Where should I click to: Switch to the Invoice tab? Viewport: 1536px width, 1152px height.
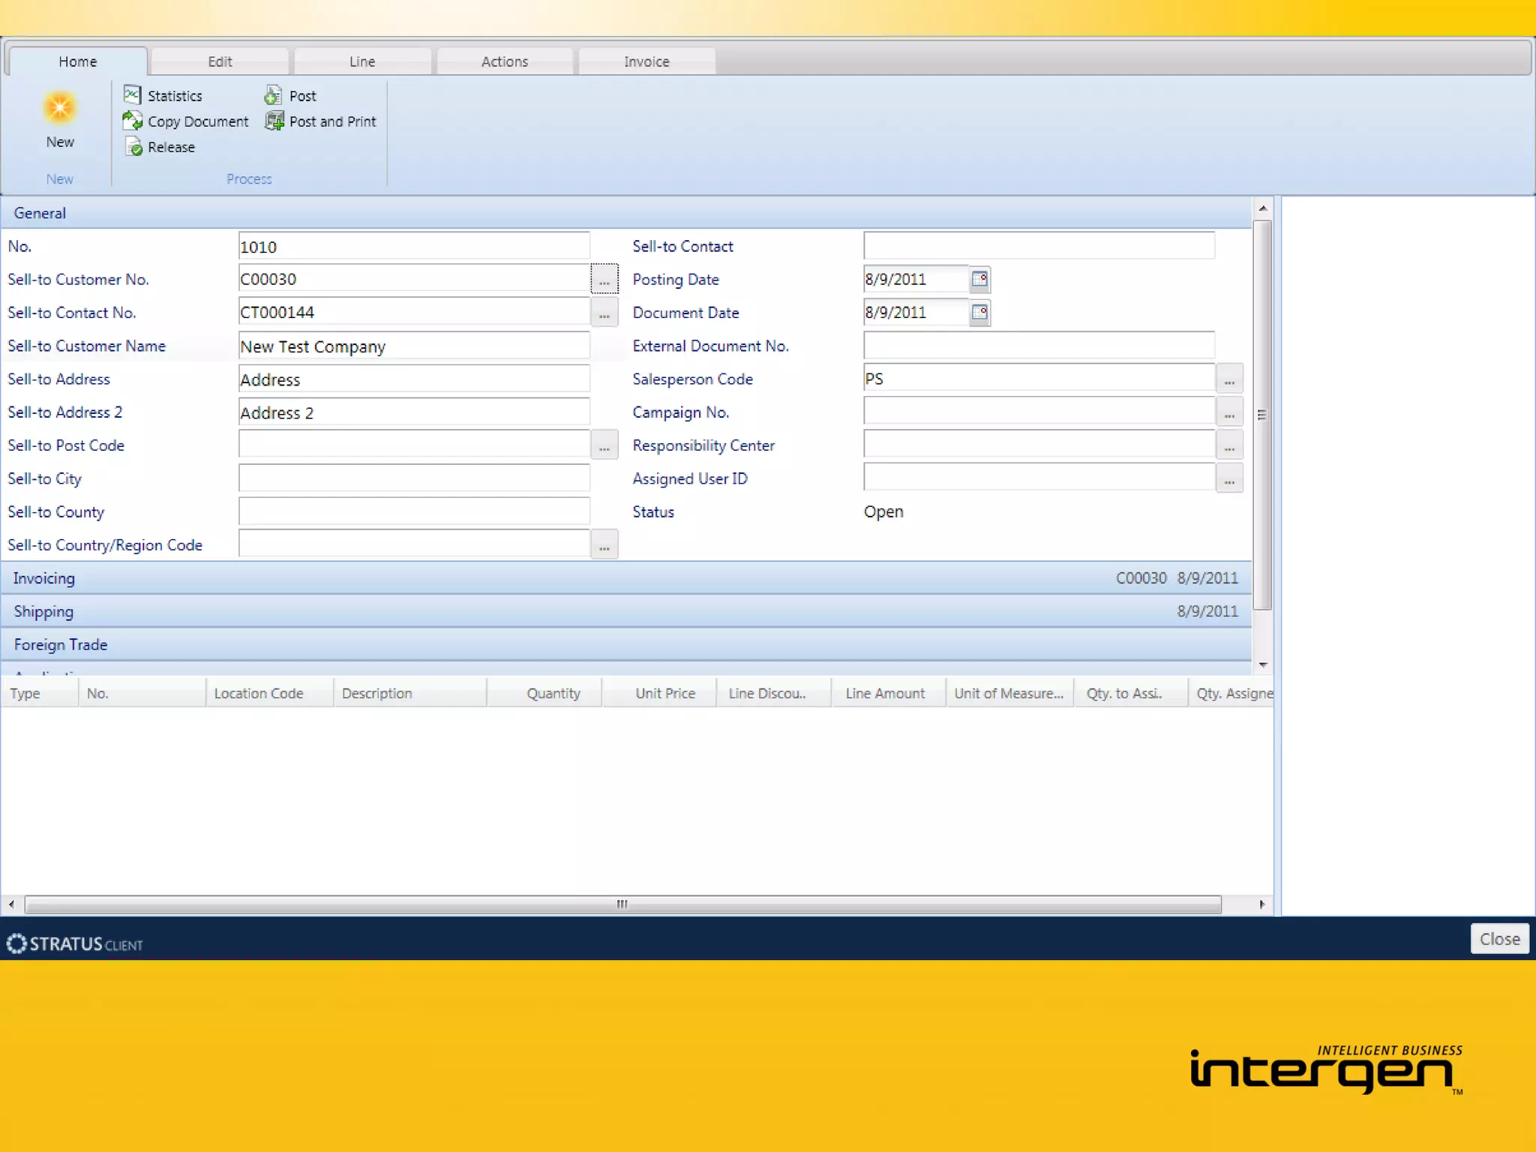click(646, 61)
